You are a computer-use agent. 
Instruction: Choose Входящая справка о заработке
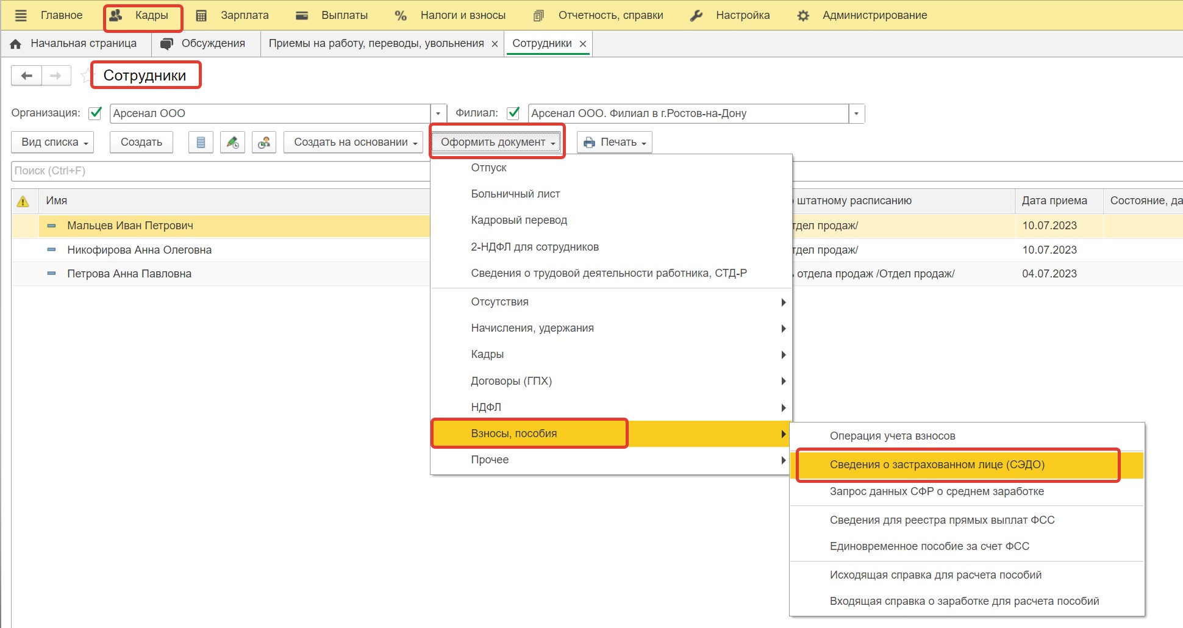967,601
